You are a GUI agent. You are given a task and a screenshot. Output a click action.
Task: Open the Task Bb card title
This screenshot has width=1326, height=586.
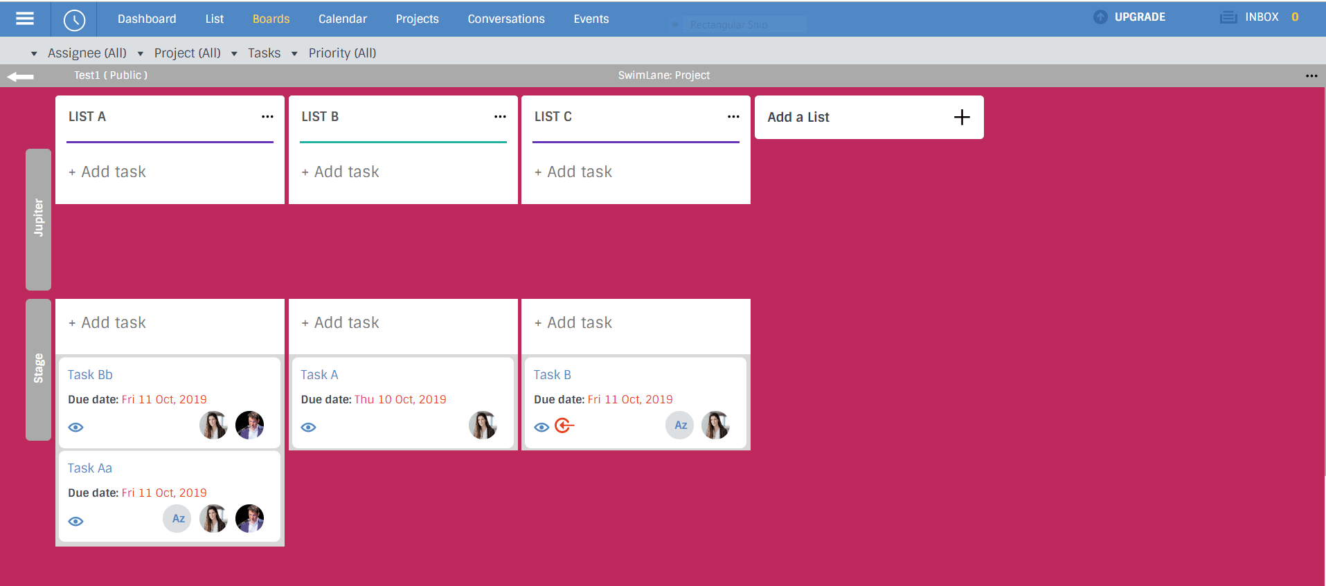(x=90, y=375)
